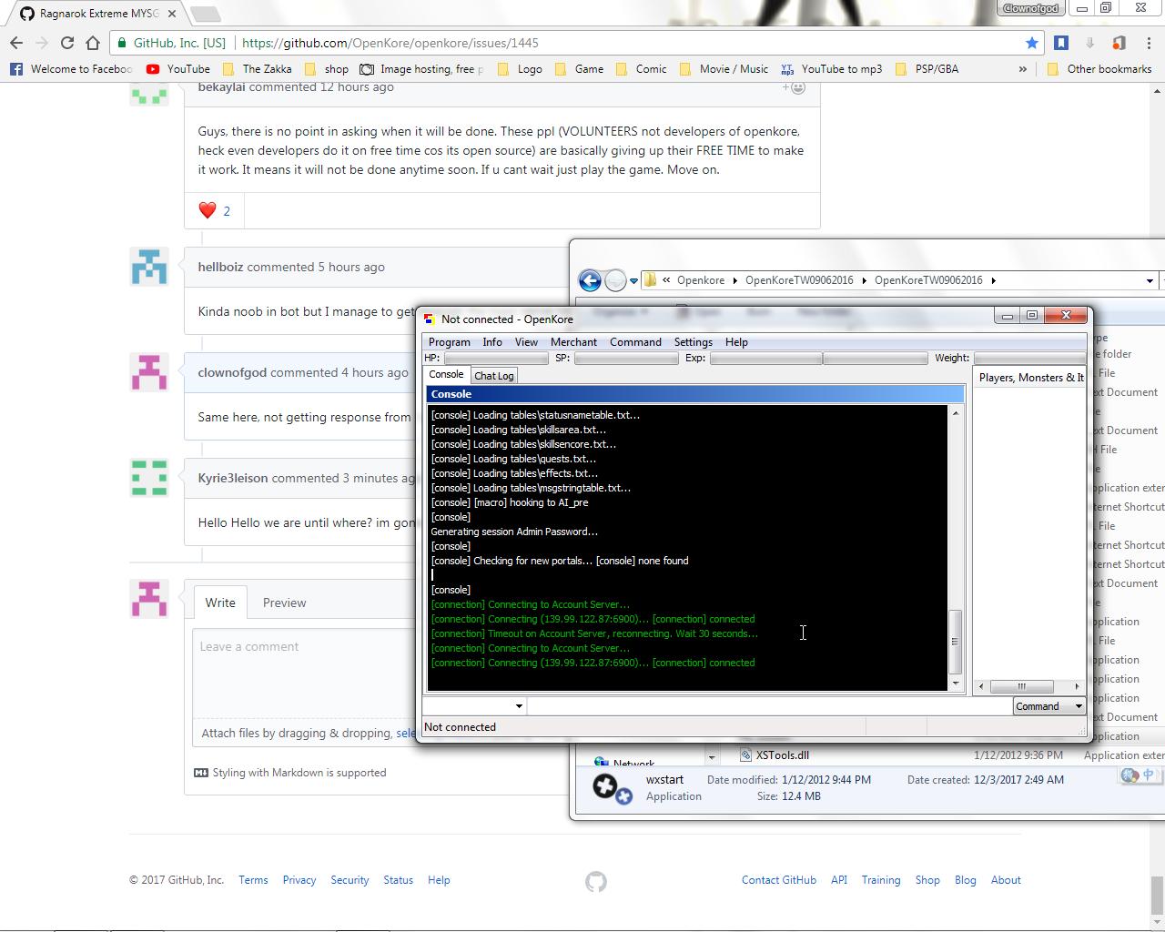Image resolution: width=1165 pixels, height=932 pixels.
Task: Open PSP/GBA bookmark folder
Action: pos(927,69)
